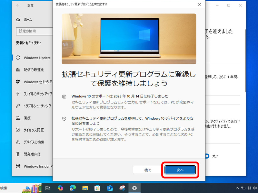Screen dimensions: 258x193
Task: Open Outlook from the taskbar
Action: click(x=110, y=188)
